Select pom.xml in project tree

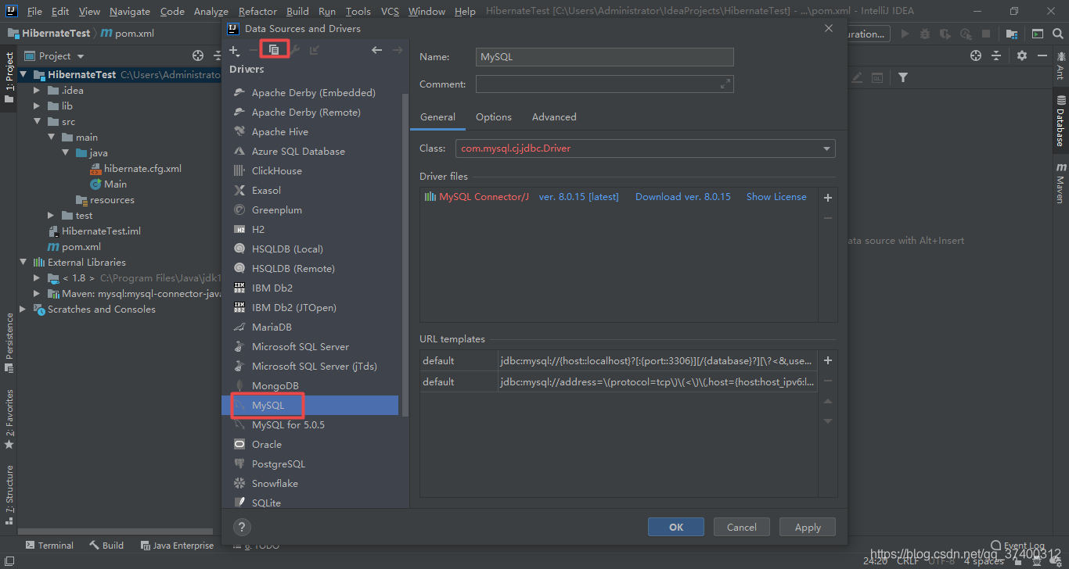point(81,247)
